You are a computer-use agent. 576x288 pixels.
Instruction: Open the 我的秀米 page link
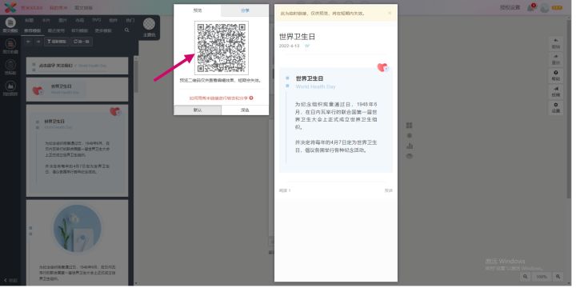(x=58, y=8)
